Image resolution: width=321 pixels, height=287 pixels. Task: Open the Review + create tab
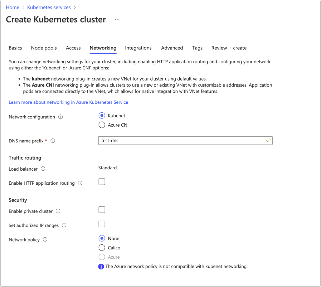[x=229, y=48]
